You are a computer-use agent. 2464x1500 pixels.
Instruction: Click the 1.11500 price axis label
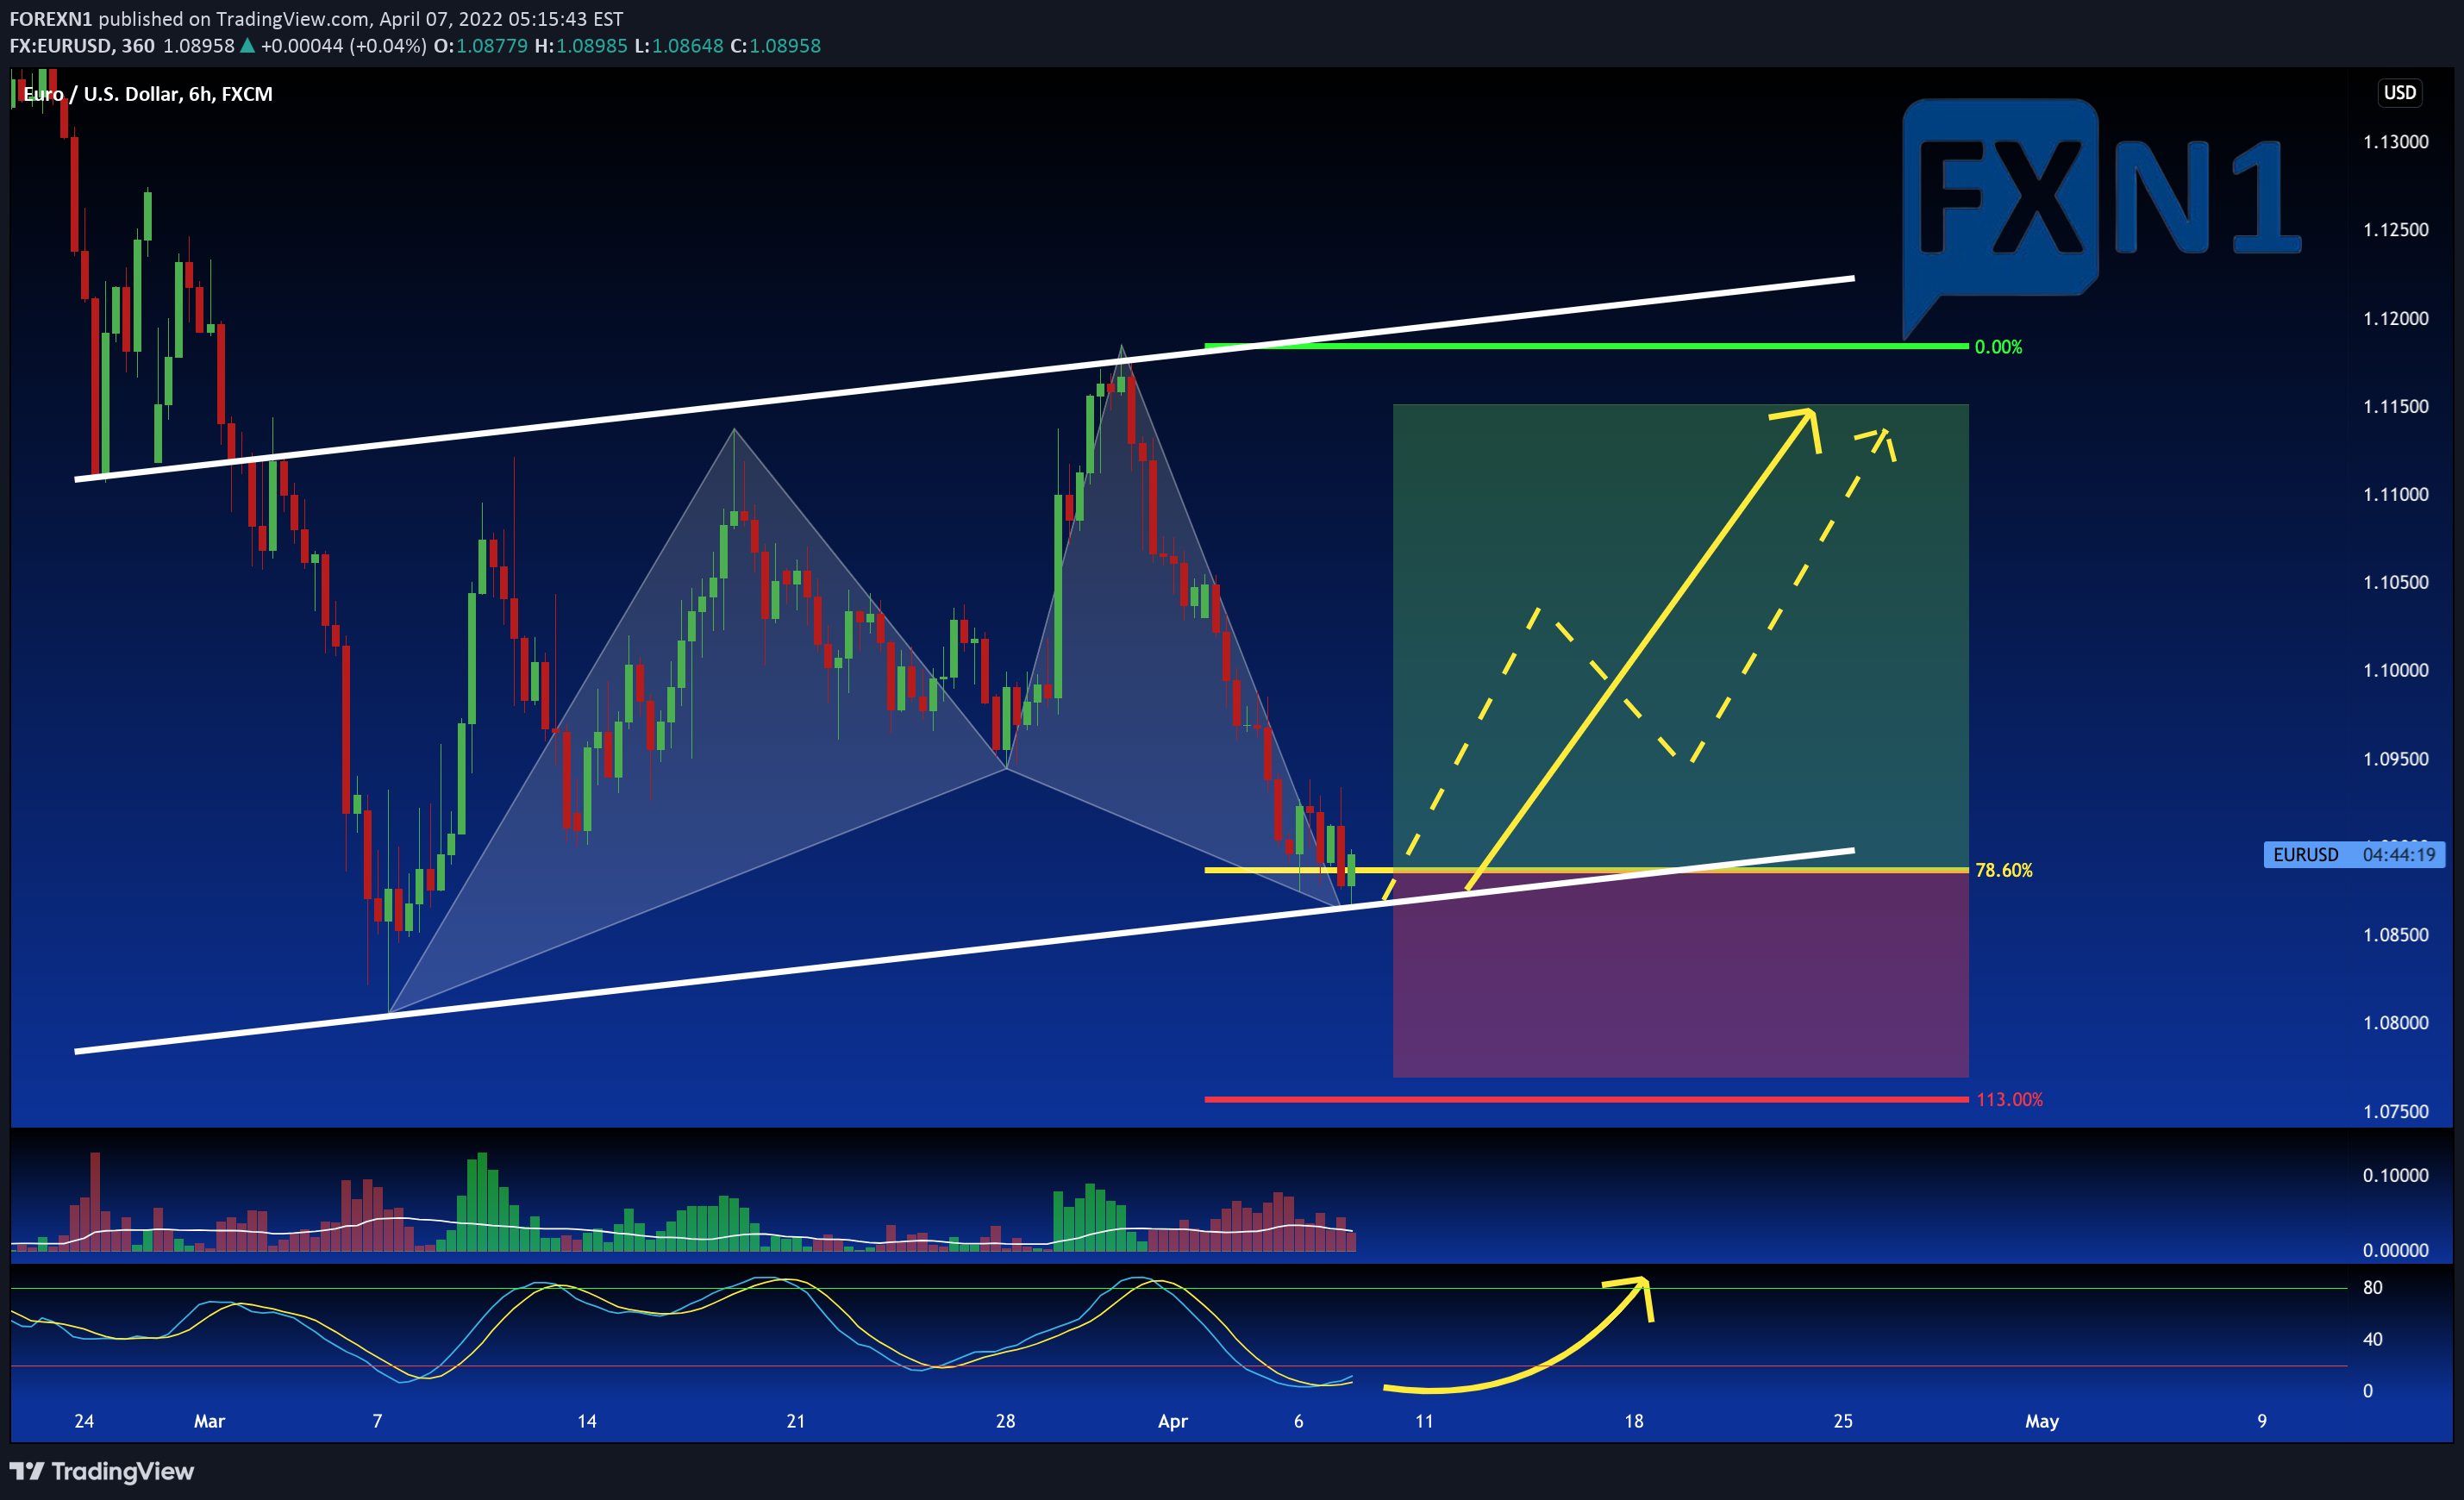(2395, 406)
